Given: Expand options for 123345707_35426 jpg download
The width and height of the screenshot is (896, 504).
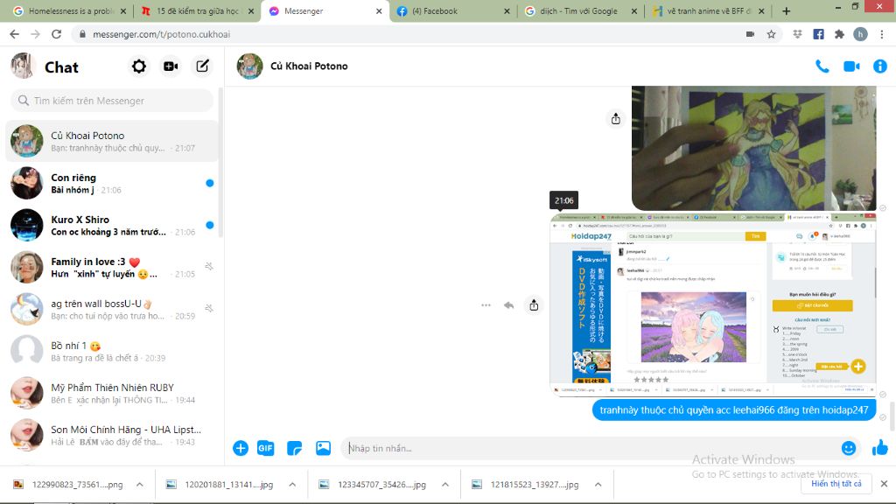Looking at the screenshot, I should click(444, 485).
